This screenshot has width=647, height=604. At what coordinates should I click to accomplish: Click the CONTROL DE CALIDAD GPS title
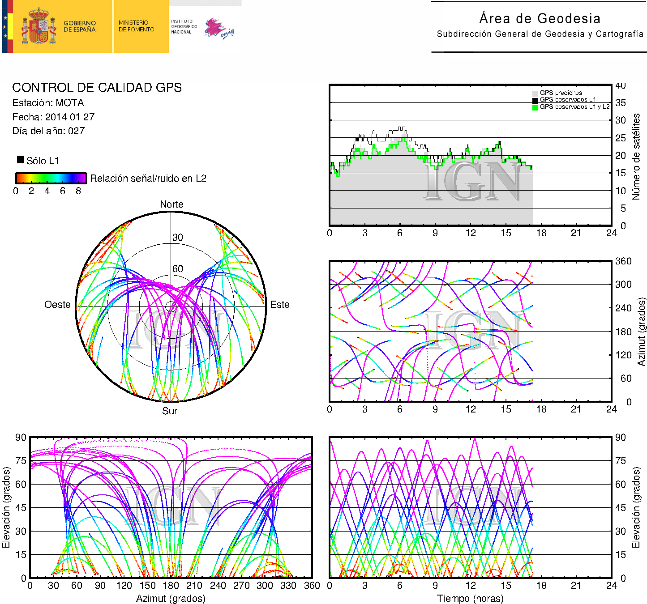click(x=97, y=88)
